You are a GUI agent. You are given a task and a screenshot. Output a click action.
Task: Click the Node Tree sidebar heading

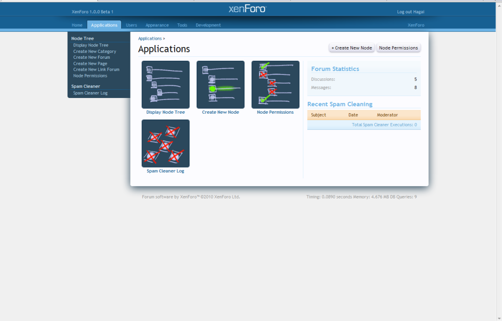coord(82,38)
